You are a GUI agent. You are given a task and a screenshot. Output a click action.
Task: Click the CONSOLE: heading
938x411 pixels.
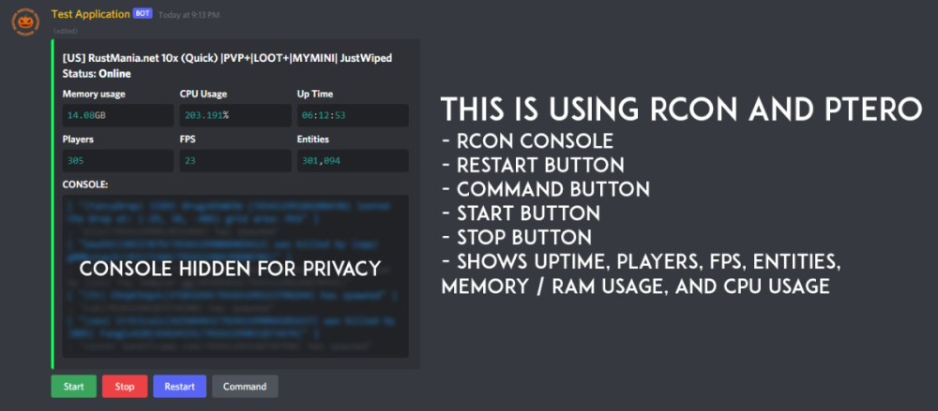pyautogui.click(x=85, y=184)
